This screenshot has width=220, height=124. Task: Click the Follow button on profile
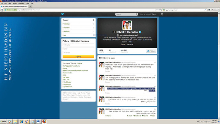(x=151, y=51)
